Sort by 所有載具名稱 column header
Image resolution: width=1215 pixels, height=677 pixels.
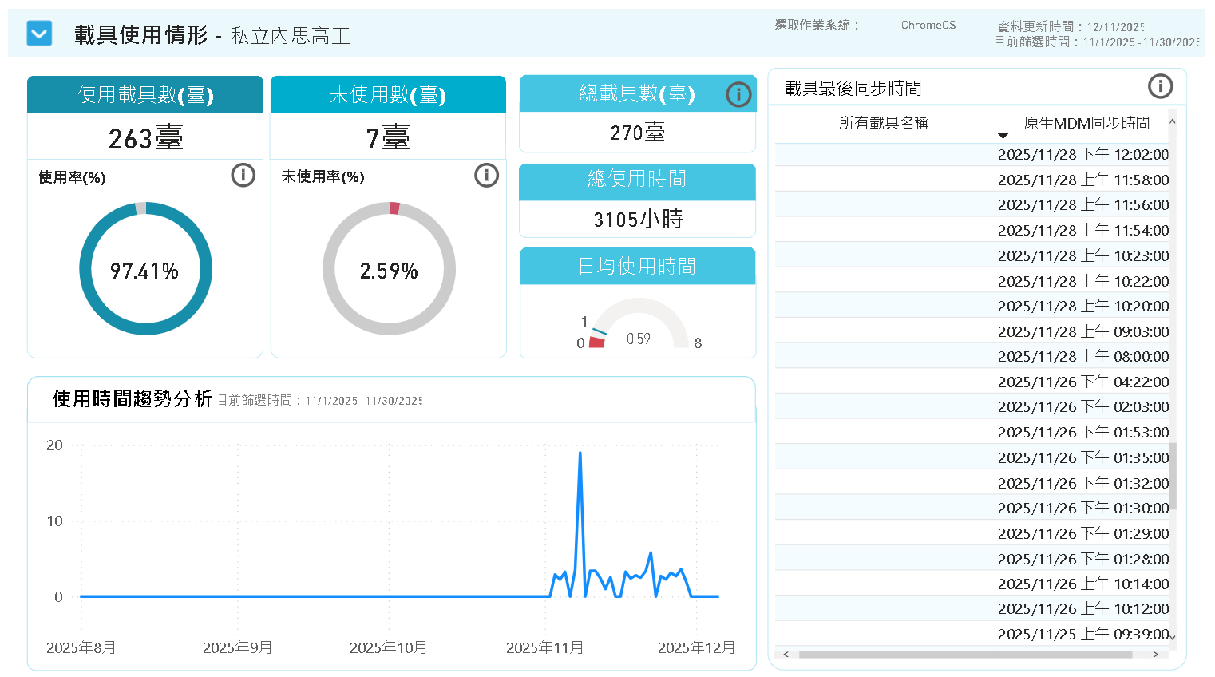[x=883, y=123]
